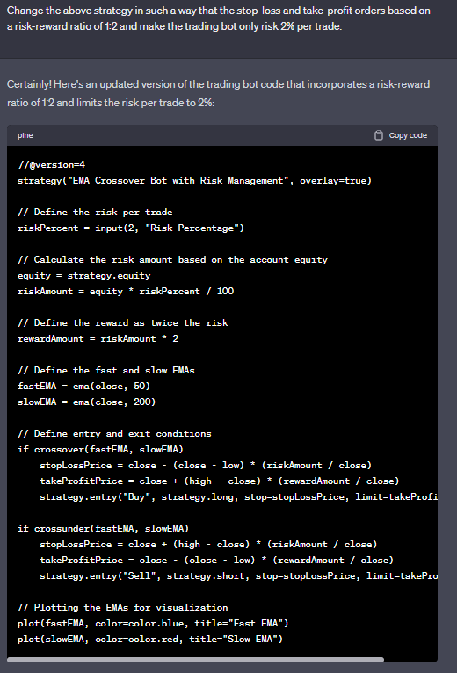
Task: Click the rewardAmount = riskAmount * 2 line
Action: pos(98,338)
